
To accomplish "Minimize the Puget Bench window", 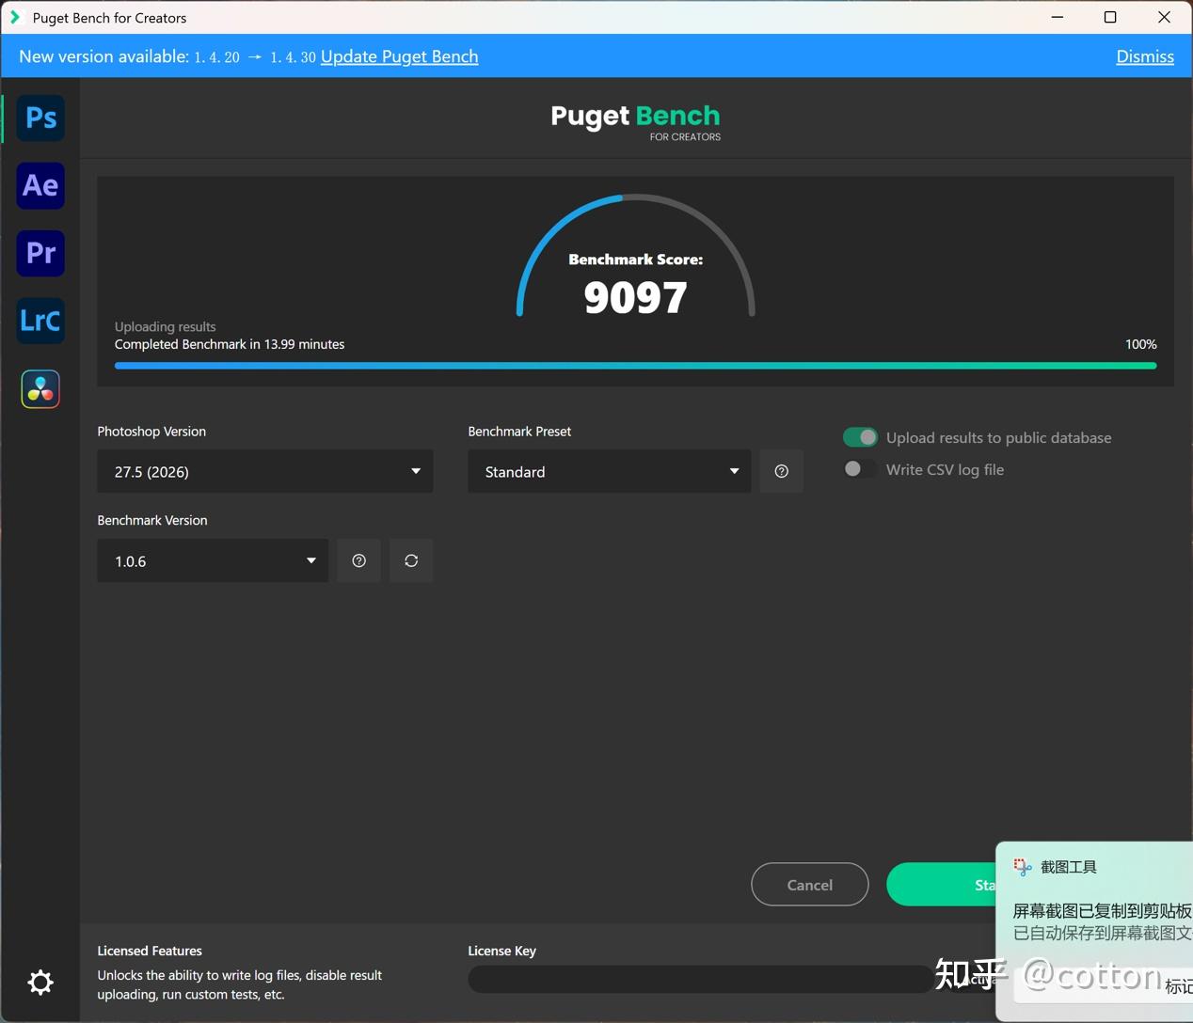I will click(x=1058, y=17).
